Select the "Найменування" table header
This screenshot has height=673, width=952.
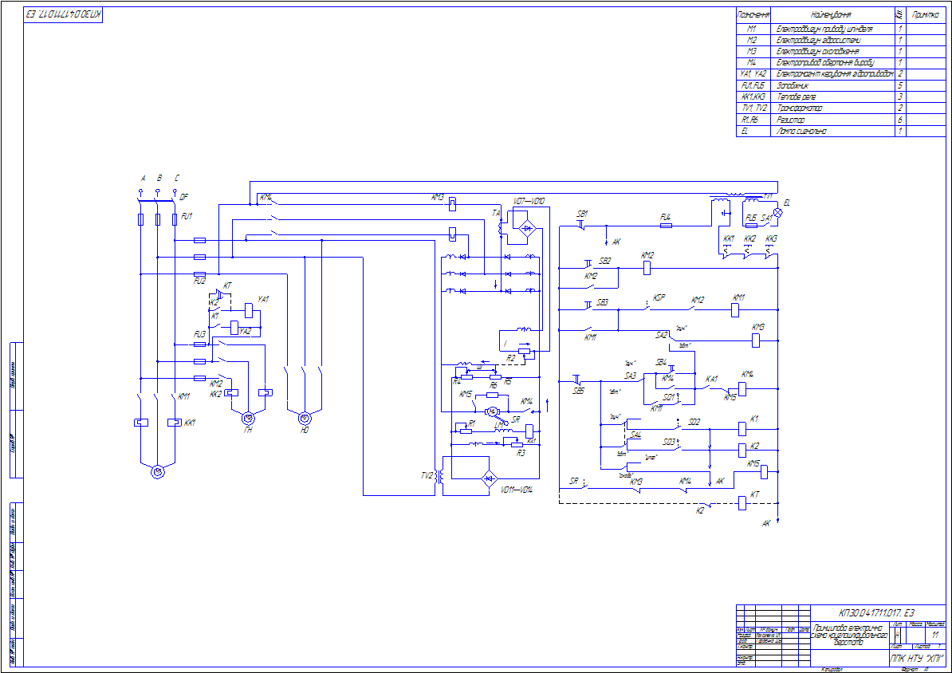(831, 14)
